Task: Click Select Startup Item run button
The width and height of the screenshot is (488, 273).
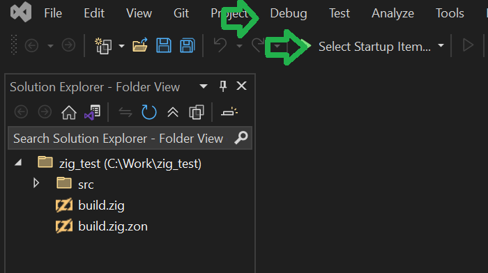Action: (374, 47)
